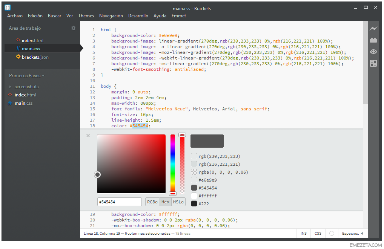Open the Archivo menu
The height and width of the screenshot is (249, 384).
(x=15, y=16)
